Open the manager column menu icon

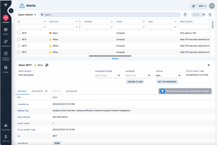[112, 22]
